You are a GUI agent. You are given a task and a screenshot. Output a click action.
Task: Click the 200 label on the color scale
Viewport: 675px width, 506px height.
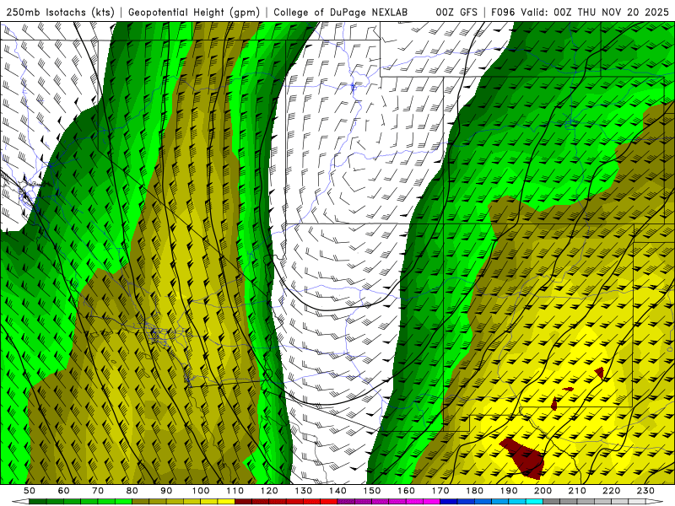(x=543, y=491)
